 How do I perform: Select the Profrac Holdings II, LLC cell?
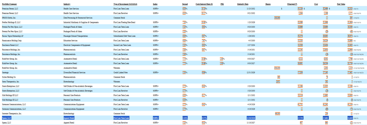click(x=11, y=22)
